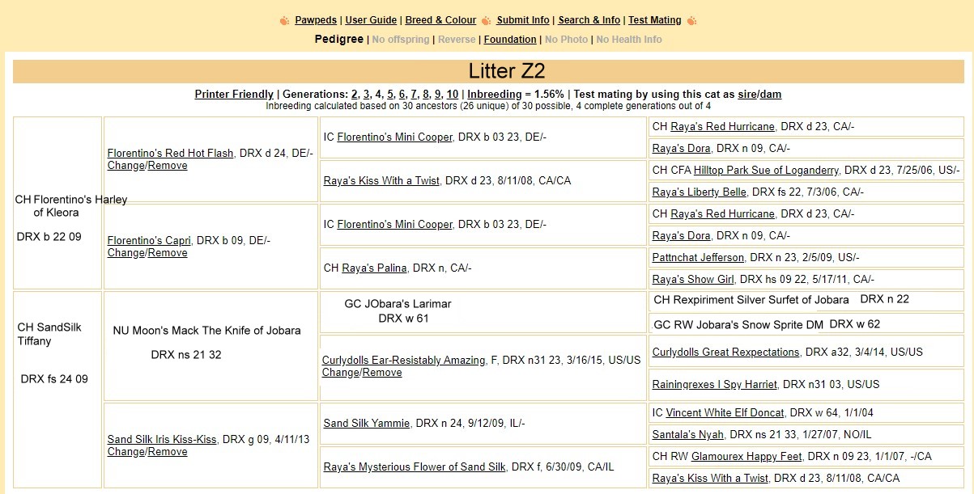
Task: Show 2 generations of pedigree
Action: 354,95
